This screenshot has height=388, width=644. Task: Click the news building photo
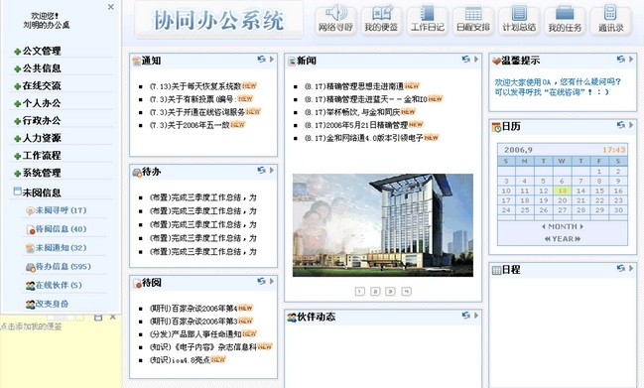[x=383, y=225]
